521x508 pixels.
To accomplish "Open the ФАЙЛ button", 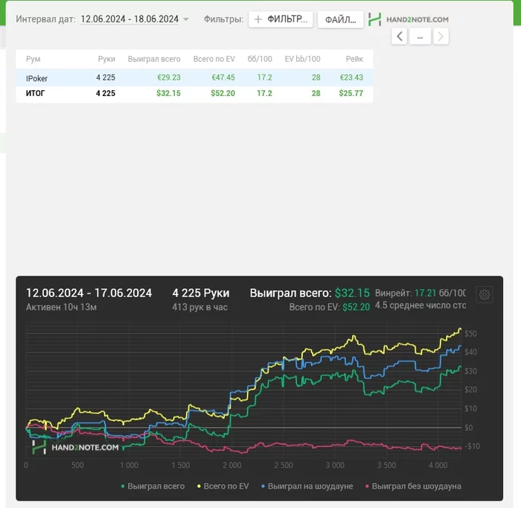I will [x=340, y=19].
